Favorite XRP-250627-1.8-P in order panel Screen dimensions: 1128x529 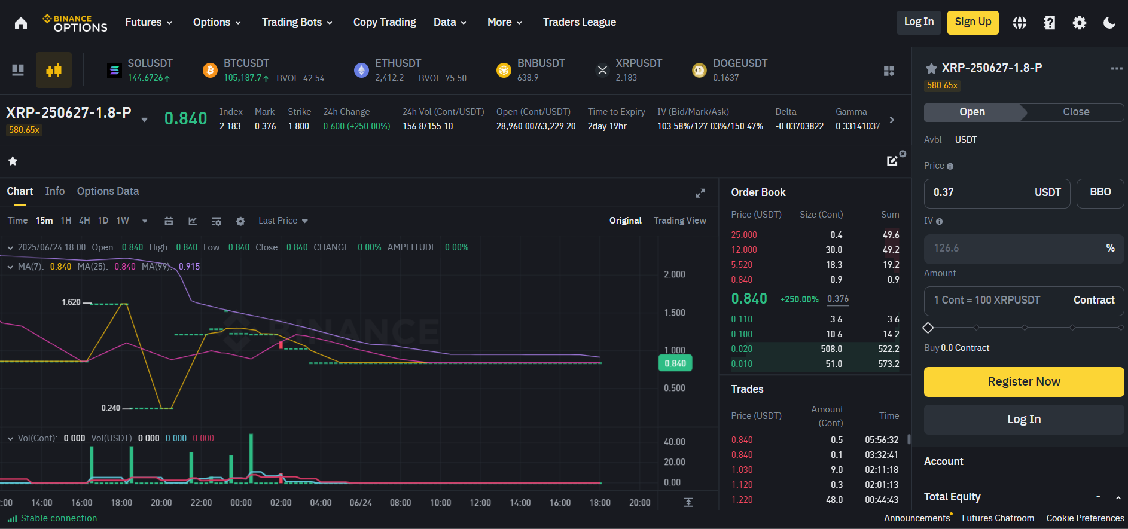[x=931, y=68]
